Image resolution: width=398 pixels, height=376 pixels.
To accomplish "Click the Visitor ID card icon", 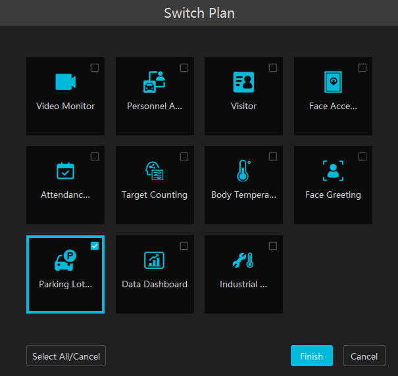I will tap(243, 82).
